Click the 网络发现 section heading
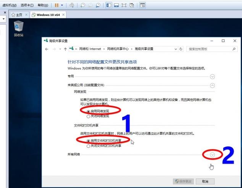 80,92
